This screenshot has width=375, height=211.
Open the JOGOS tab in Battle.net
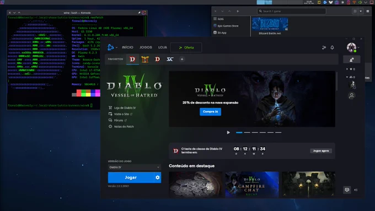(146, 47)
